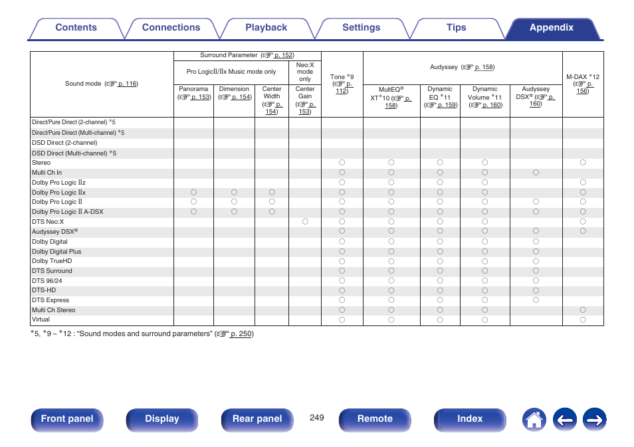Follow the p. 156 link under M-DAX

pyautogui.click(x=585, y=87)
